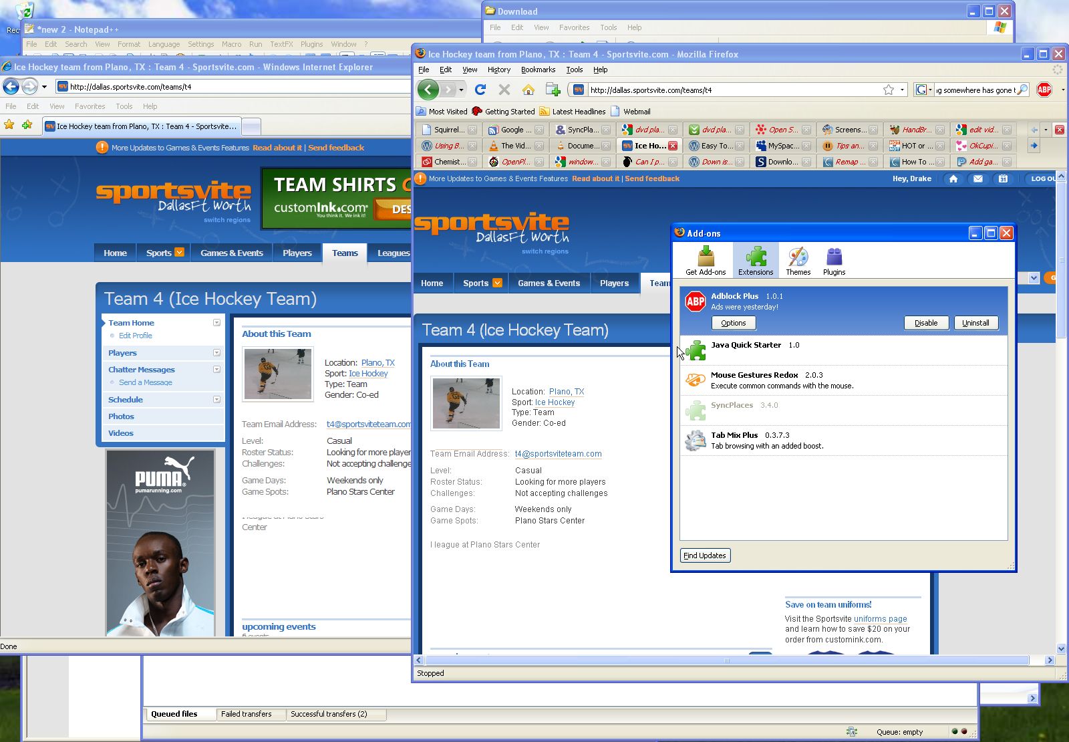Click Firefox's Stop loading X icon
The width and height of the screenshot is (1069, 742).
pos(504,90)
